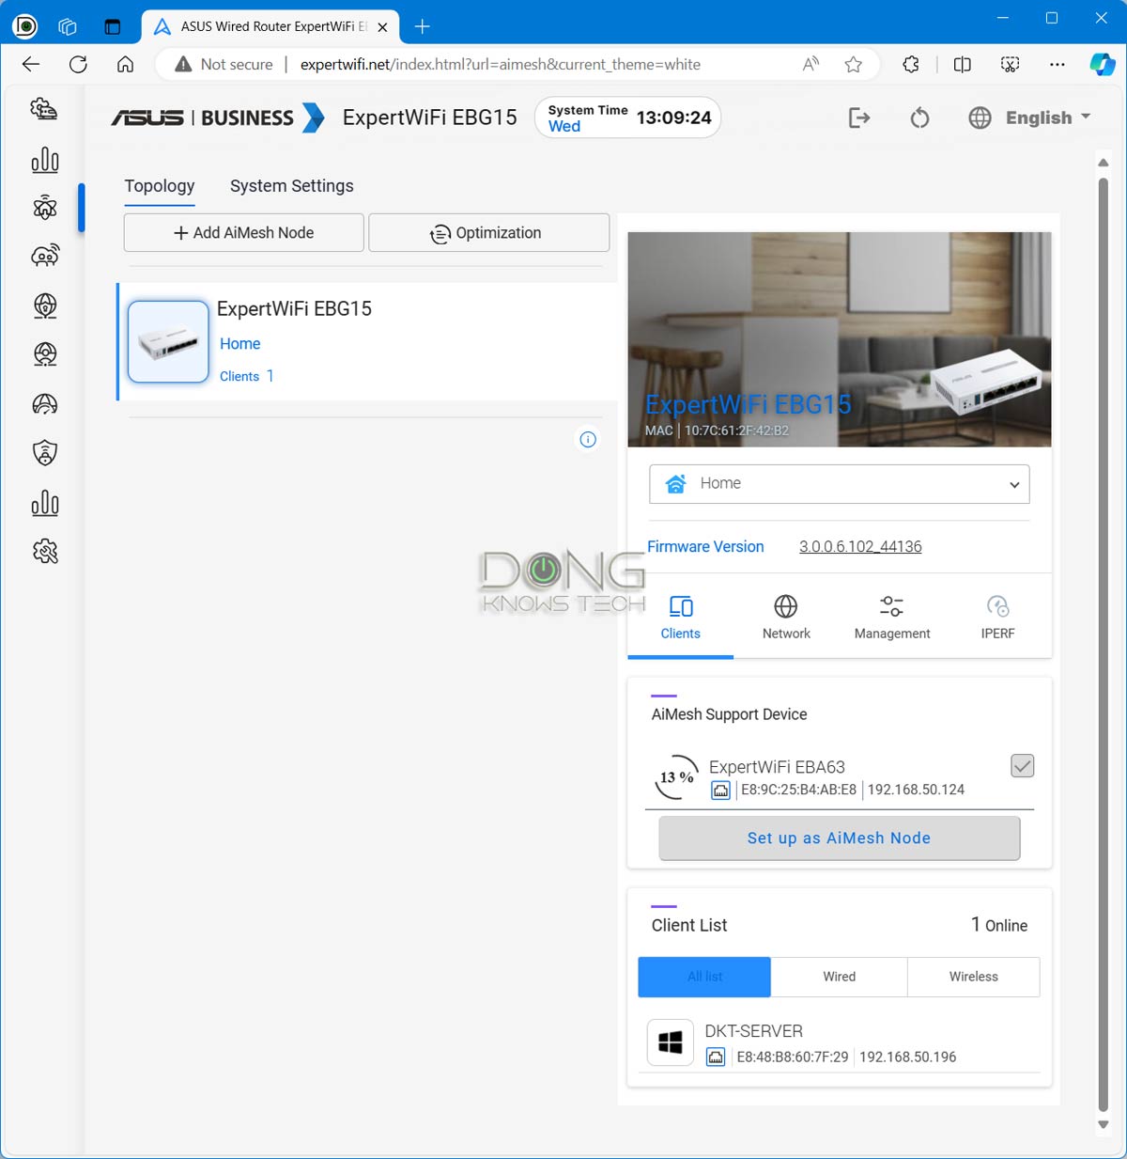Screen dimensions: 1127x1159
Task: Open the globe-with-lock VPN sidebar icon
Action: point(44,305)
